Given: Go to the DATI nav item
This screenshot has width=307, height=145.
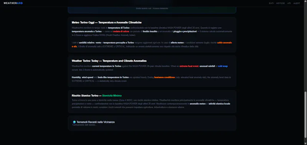Looking at the screenshot, I should (271, 3).
